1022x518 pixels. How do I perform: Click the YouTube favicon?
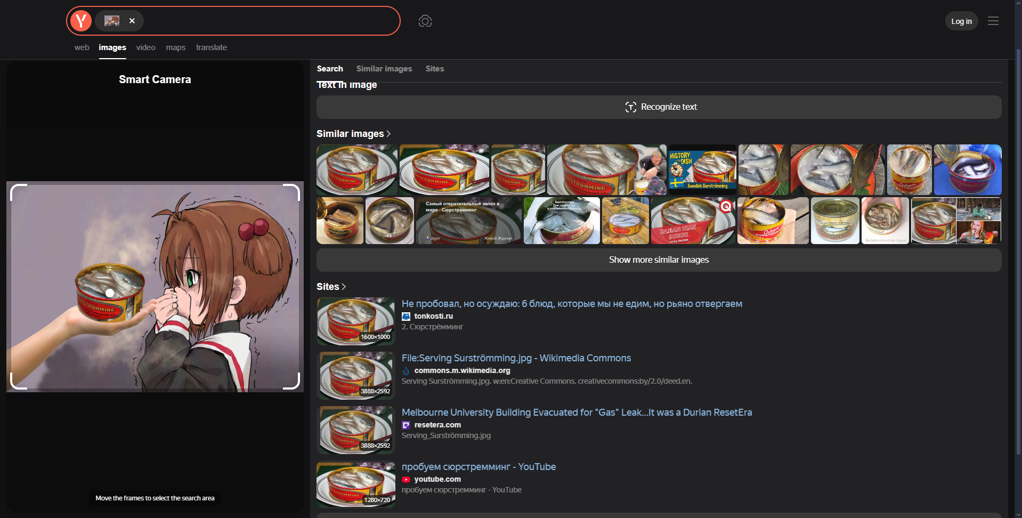406,480
